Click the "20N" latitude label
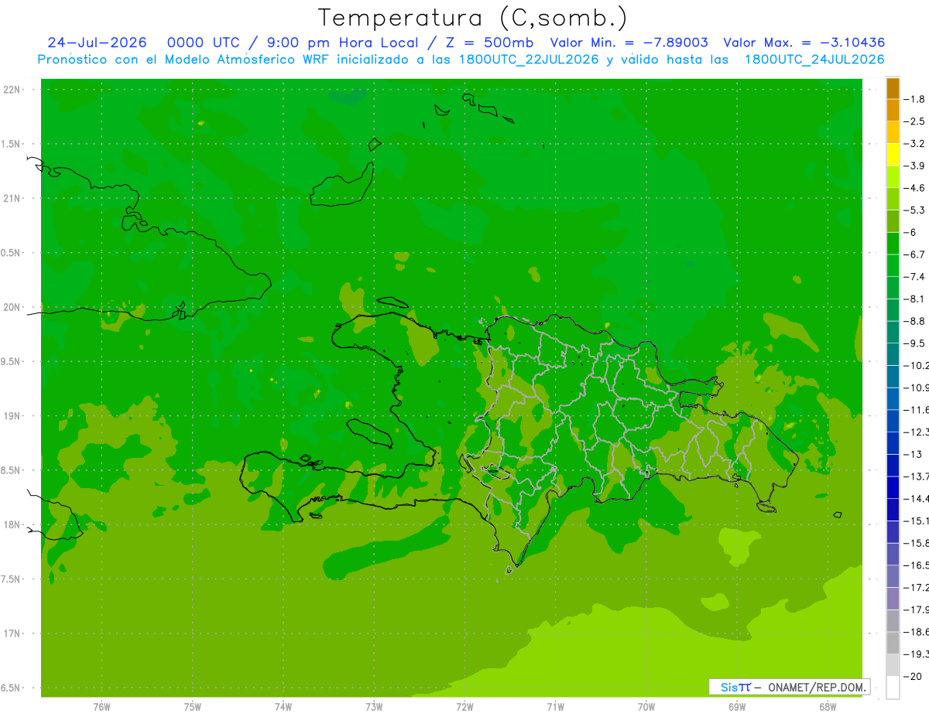The height and width of the screenshot is (717, 929). (x=12, y=307)
